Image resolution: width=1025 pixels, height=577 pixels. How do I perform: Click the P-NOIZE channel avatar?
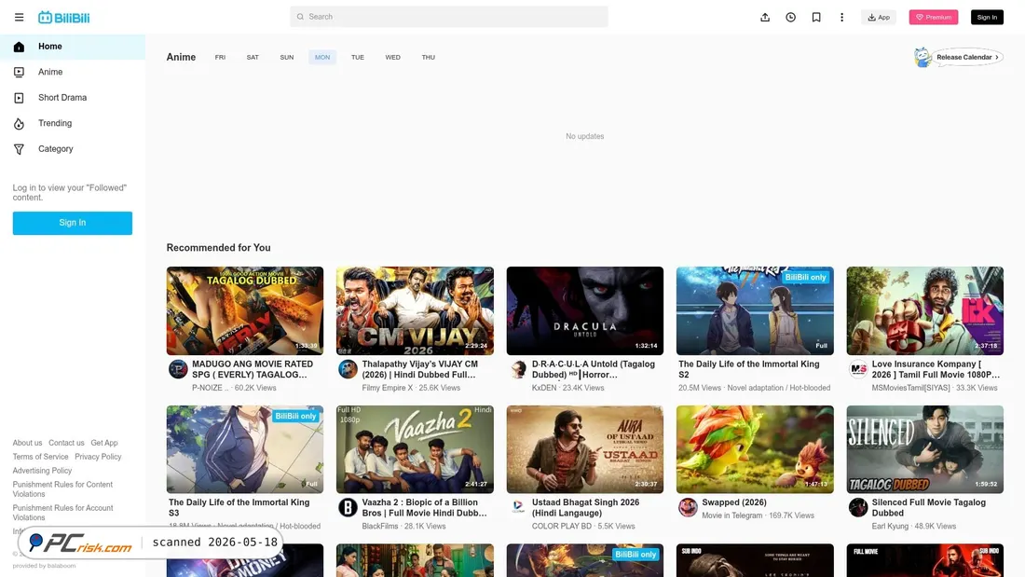178,370
